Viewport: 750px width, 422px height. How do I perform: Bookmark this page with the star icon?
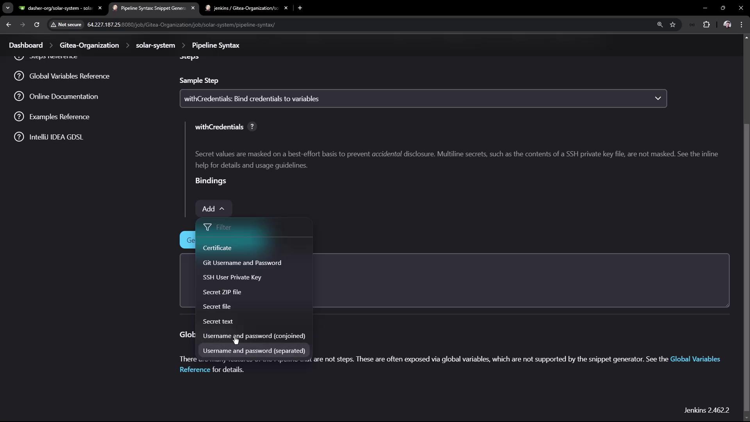click(x=673, y=25)
